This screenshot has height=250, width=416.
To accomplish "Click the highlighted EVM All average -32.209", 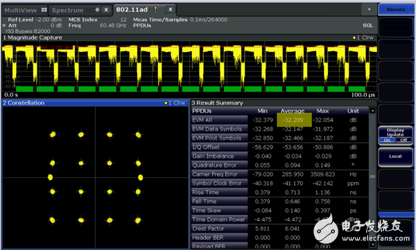I will [294, 120].
